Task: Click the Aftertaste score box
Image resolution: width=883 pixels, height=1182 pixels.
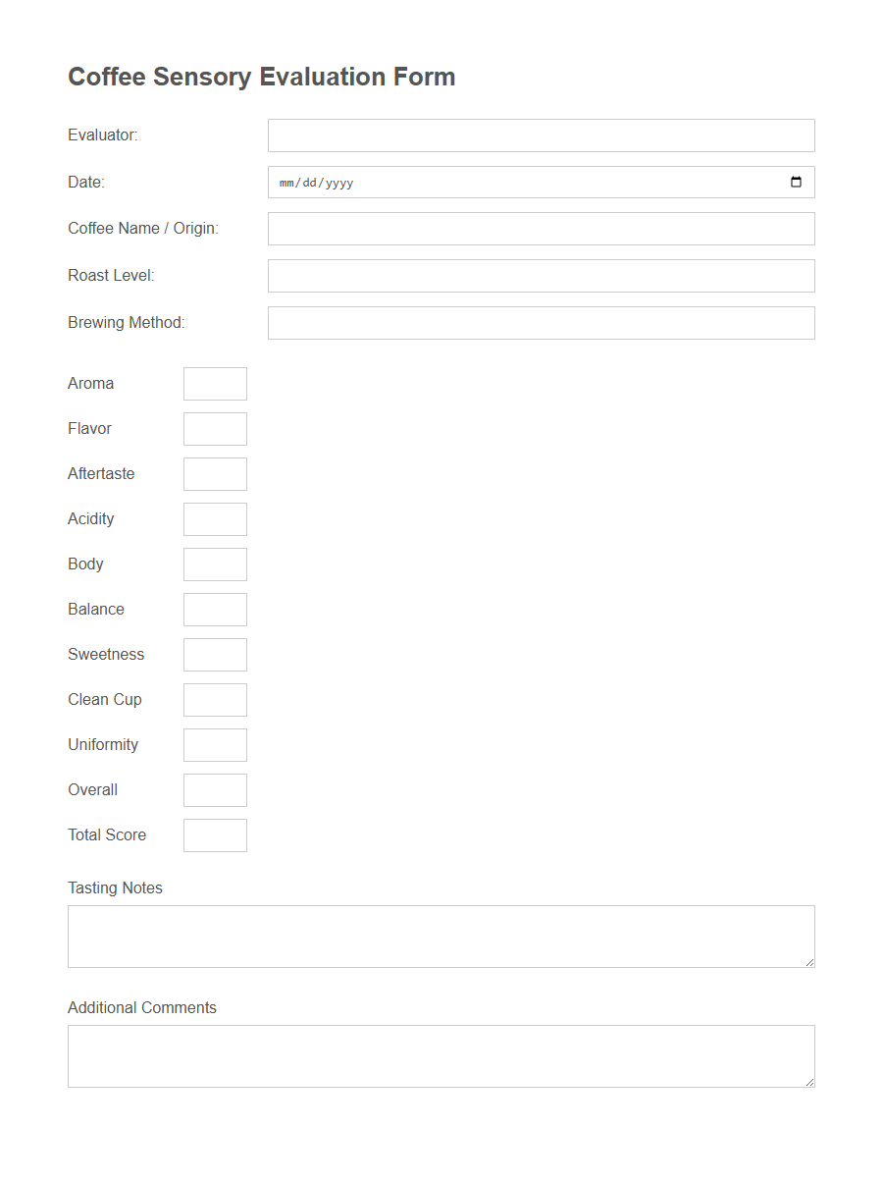Action: pos(214,473)
